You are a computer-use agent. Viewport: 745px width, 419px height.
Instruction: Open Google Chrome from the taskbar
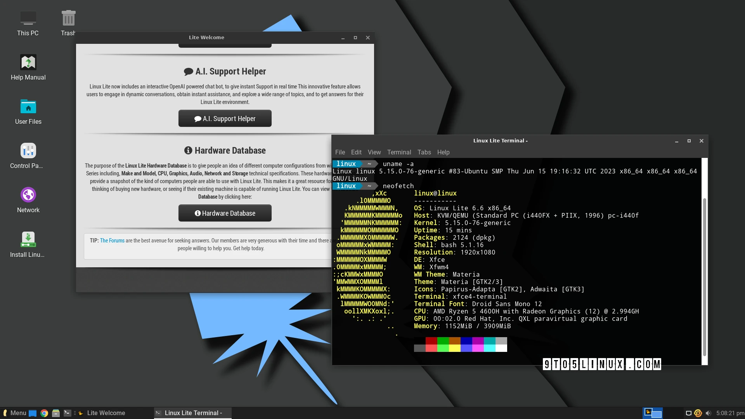(44, 413)
